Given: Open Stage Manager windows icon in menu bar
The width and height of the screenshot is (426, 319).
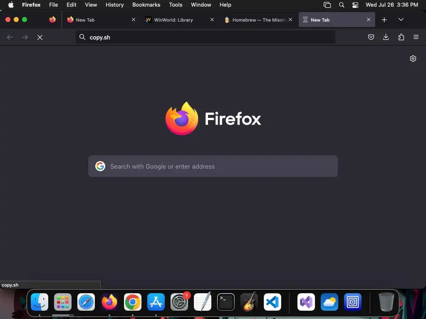Looking at the screenshot, I should (327, 5).
